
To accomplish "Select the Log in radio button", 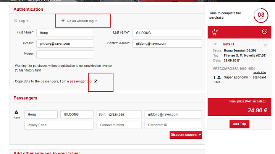I will 16,21.
